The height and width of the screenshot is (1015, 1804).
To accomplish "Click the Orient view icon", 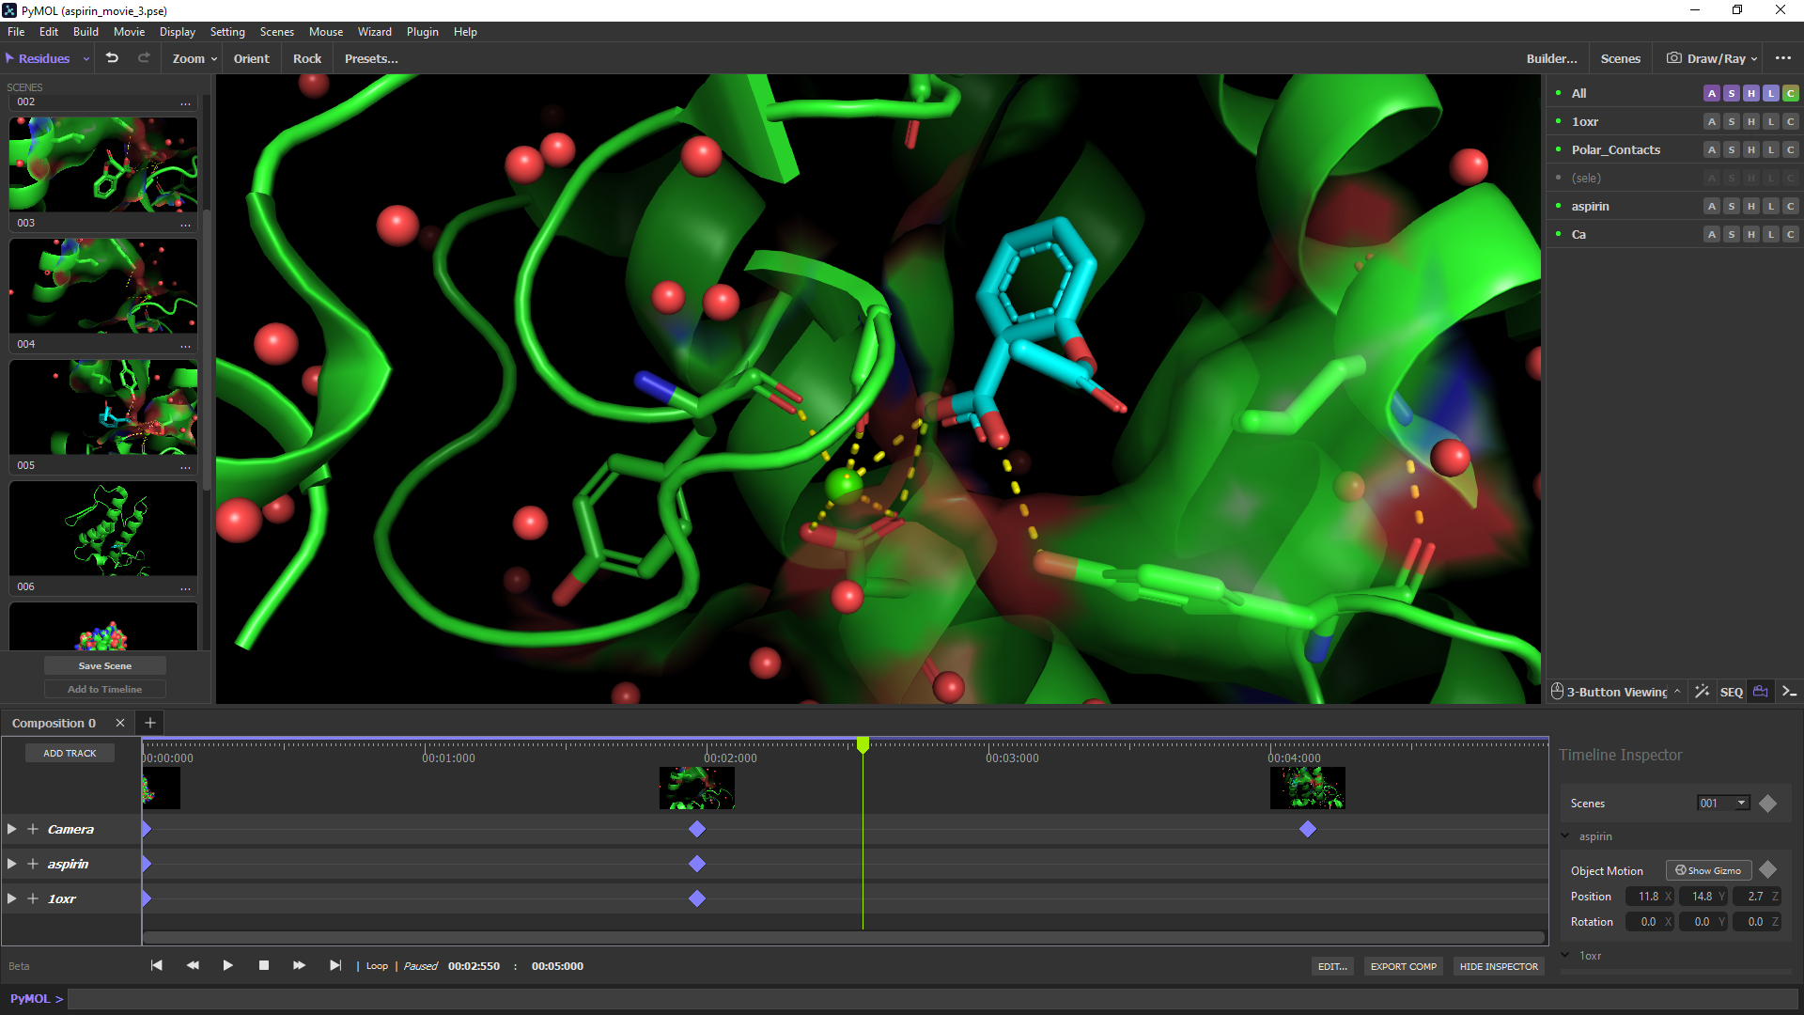I will (249, 58).
